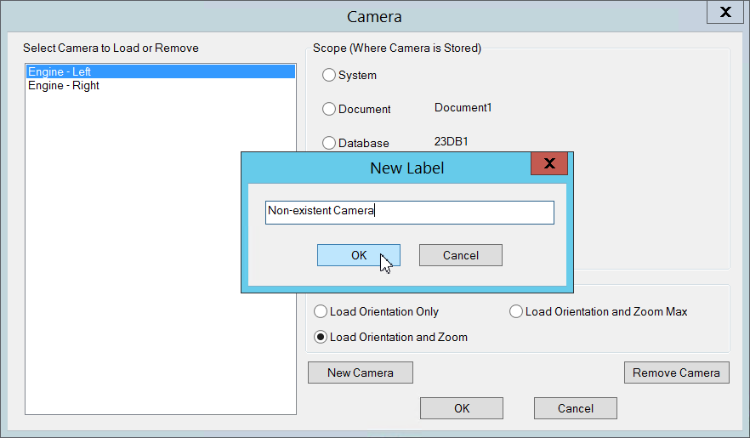Confirm the new label with OK
Screen dimensions: 750x438
[x=358, y=255]
